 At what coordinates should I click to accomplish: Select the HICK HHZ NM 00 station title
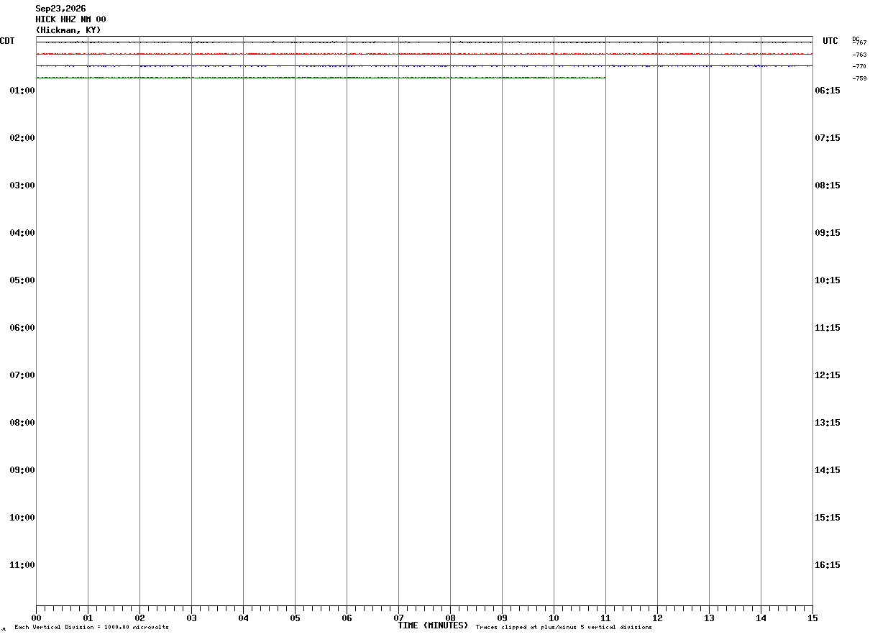point(70,19)
